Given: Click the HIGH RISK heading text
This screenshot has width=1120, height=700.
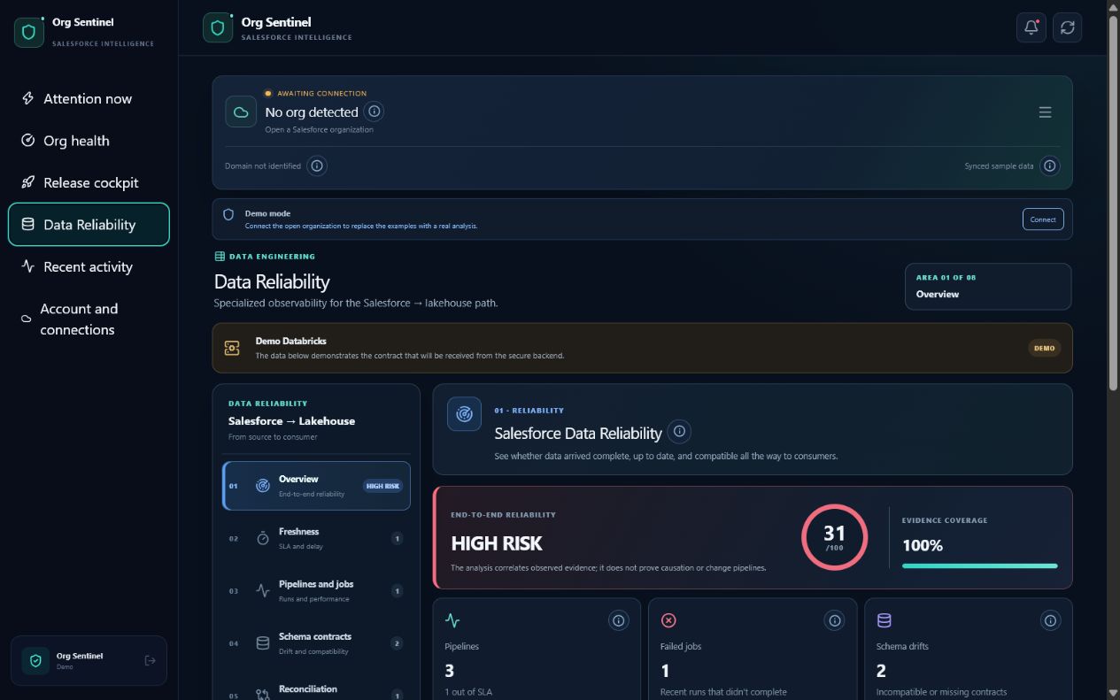Looking at the screenshot, I should point(497,543).
